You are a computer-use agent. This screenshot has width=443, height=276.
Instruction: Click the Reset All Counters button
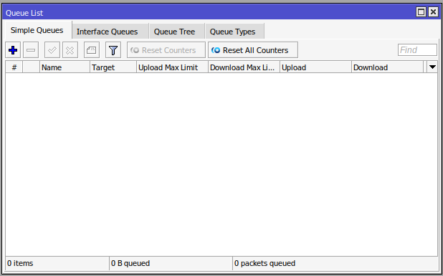coord(253,50)
